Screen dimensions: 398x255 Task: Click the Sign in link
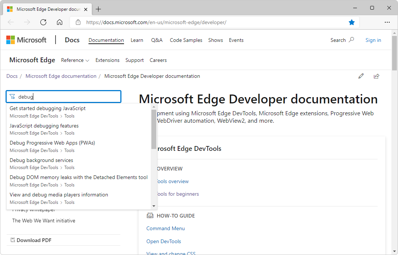[373, 40]
